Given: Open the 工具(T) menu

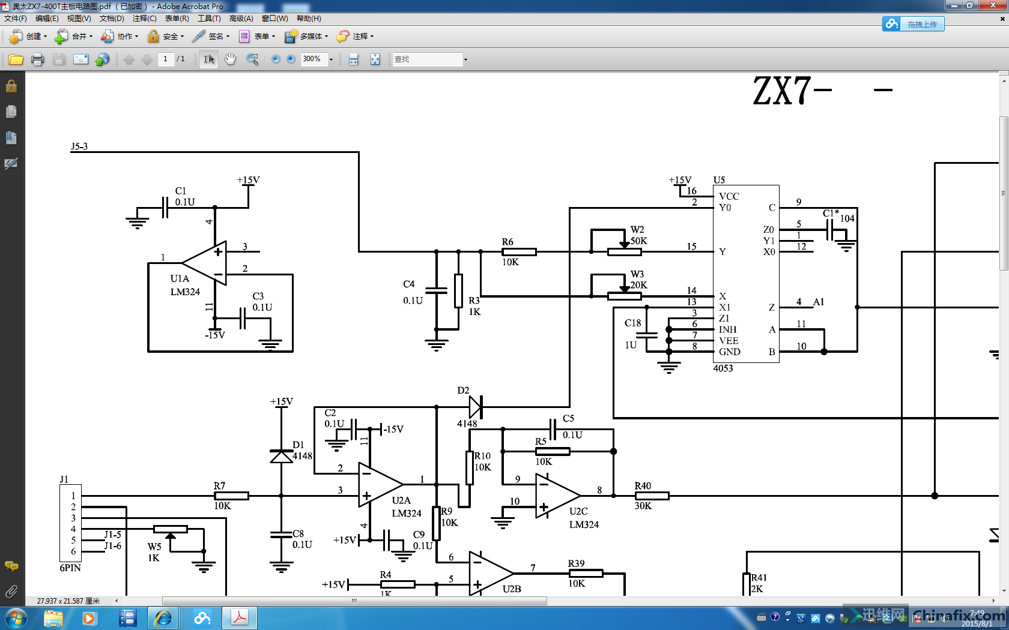Looking at the screenshot, I should pyautogui.click(x=209, y=19).
